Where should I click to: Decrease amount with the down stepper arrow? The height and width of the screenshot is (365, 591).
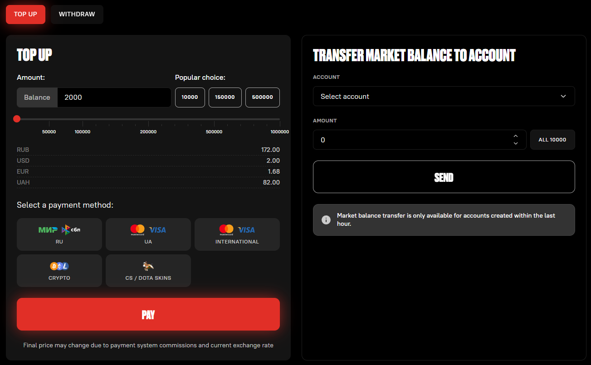point(515,143)
